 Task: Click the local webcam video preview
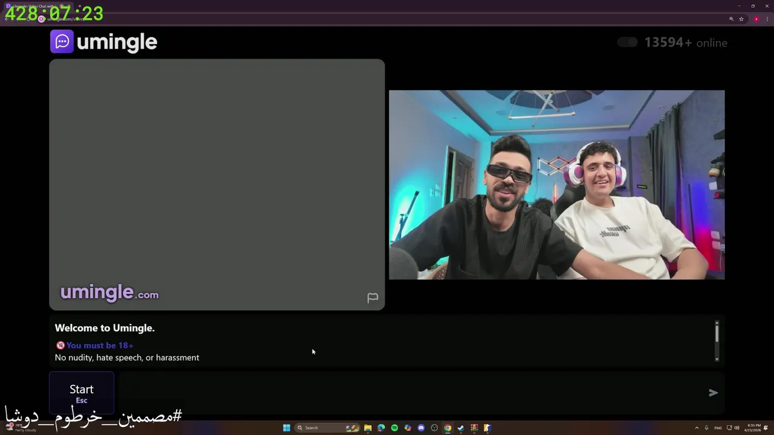[x=556, y=185]
